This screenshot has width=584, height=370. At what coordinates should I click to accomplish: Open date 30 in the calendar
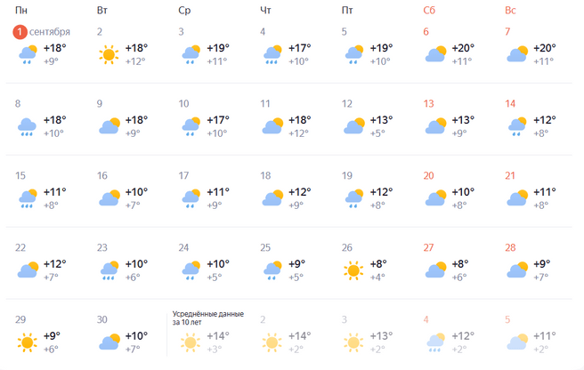click(101, 319)
